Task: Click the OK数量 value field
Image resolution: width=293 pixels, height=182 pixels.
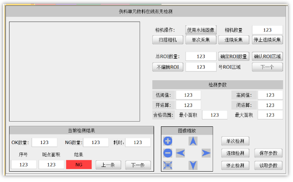Action: [x=44, y=143]
